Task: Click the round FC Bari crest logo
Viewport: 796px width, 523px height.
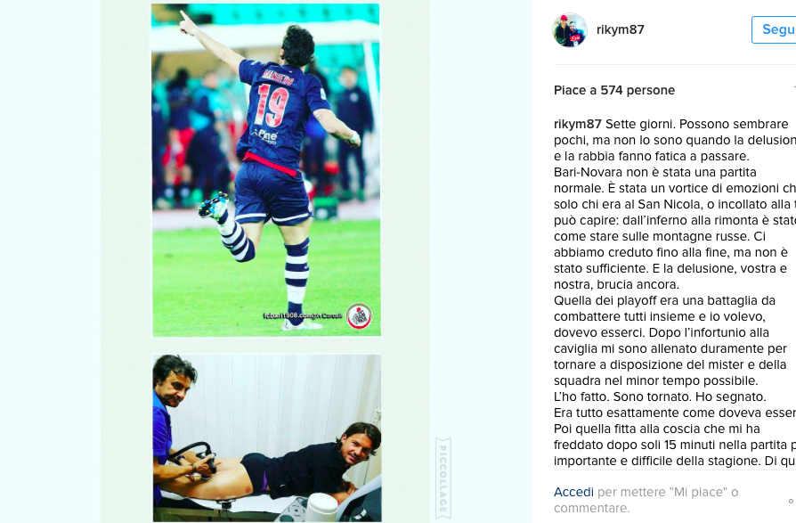Action: [359, 315]
